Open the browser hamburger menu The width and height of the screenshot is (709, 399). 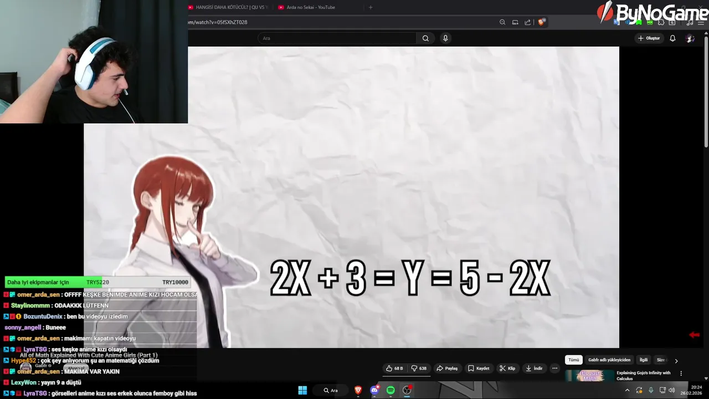point(701,22)
